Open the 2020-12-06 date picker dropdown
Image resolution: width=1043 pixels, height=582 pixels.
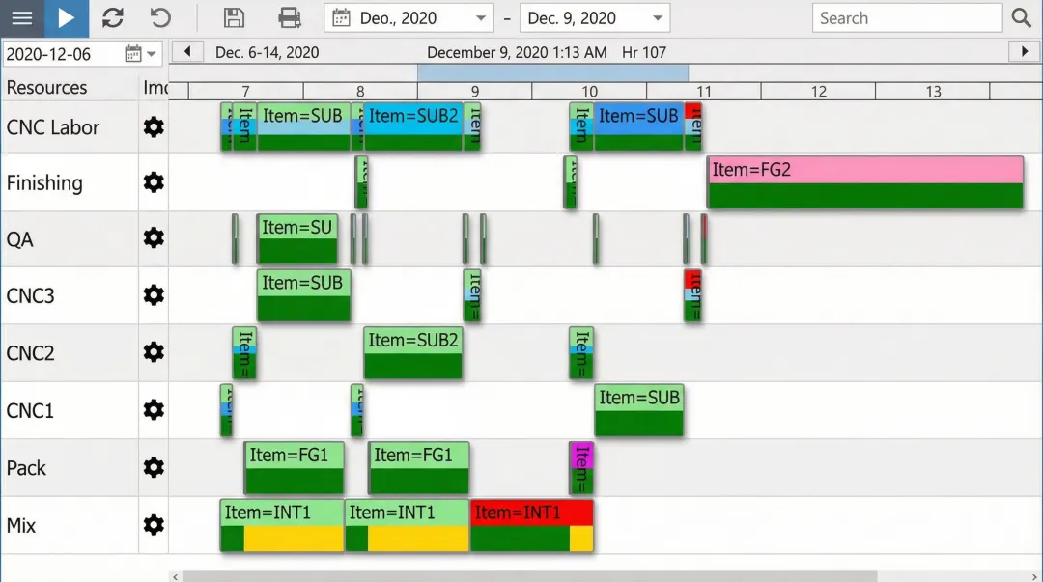151,54
